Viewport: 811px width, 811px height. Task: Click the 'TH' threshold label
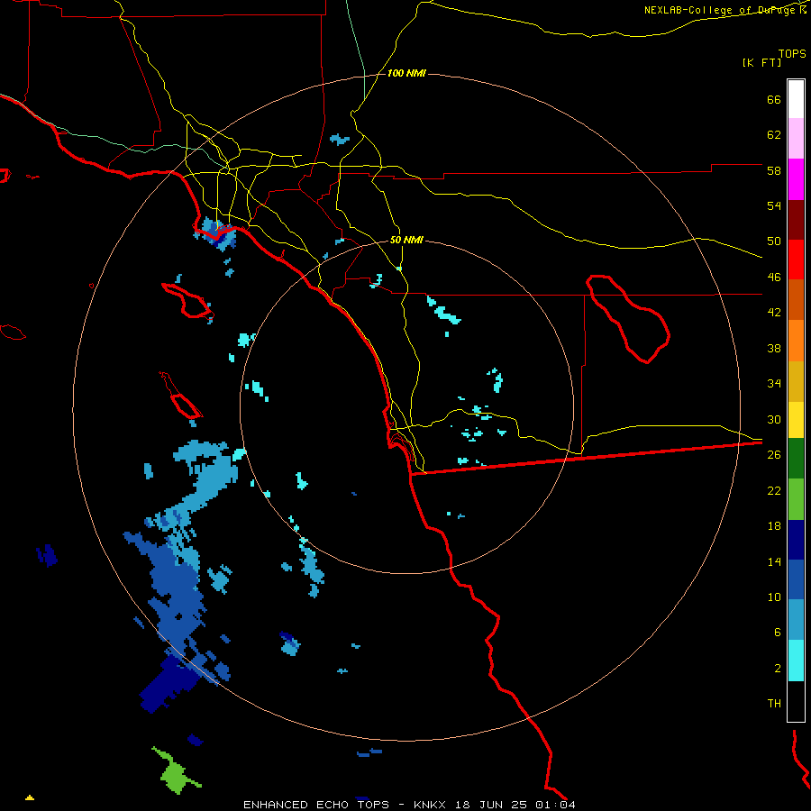(x=774, y=703)
